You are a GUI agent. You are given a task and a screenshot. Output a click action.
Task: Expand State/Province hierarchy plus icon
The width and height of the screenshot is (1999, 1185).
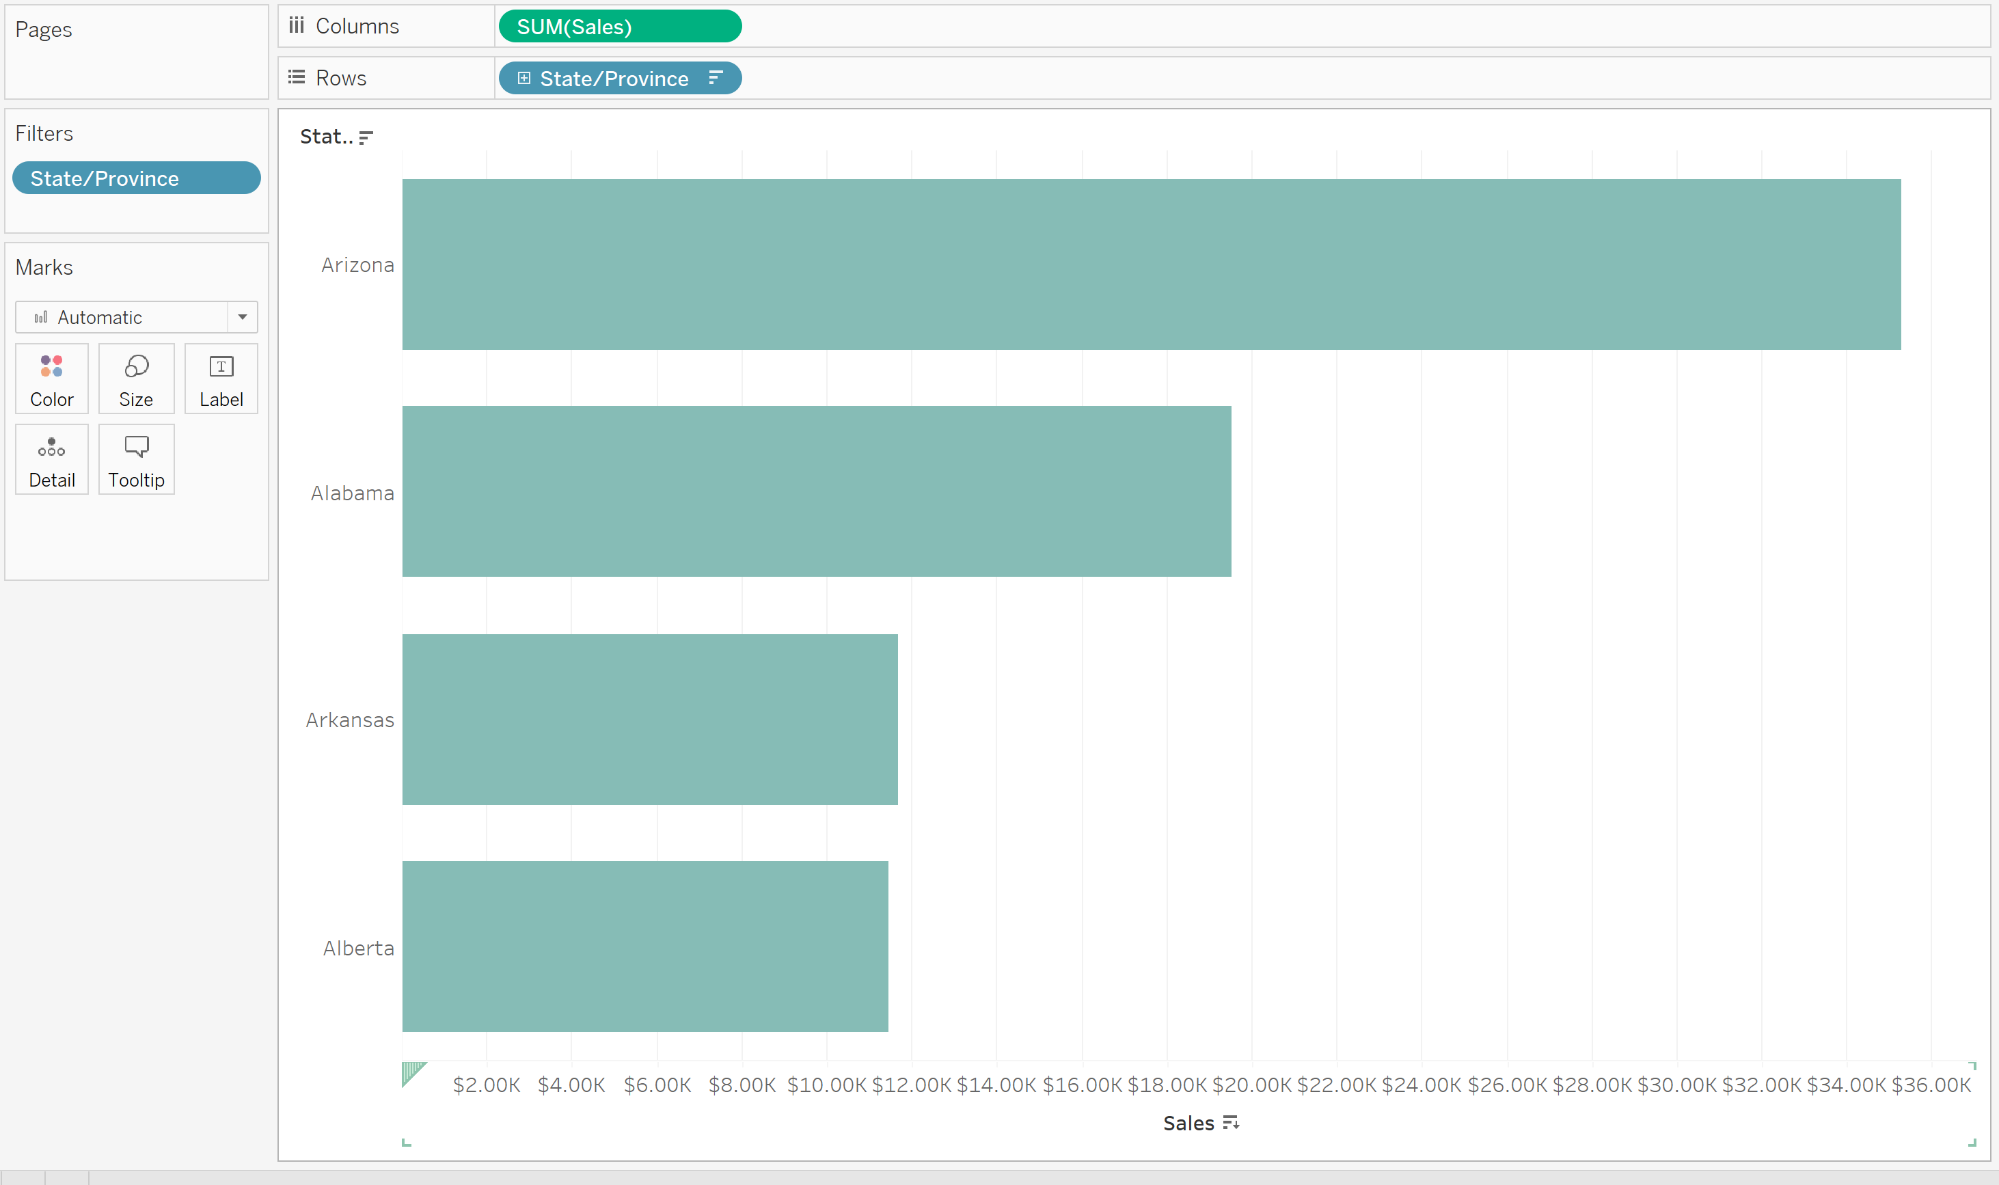coord(523,79)
